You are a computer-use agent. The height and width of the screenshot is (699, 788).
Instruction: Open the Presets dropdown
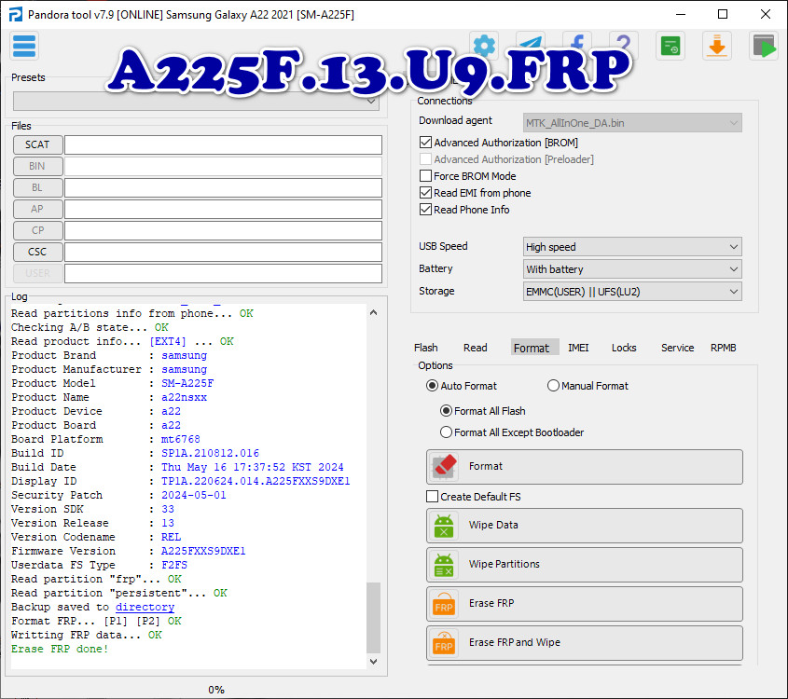pos(196,102)
